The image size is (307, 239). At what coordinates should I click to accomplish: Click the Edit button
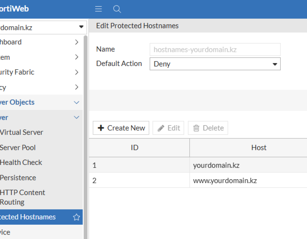[168, 128]
